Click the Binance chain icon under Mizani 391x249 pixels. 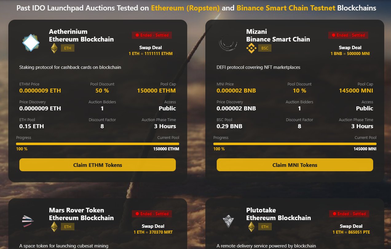tap(251, 48)
